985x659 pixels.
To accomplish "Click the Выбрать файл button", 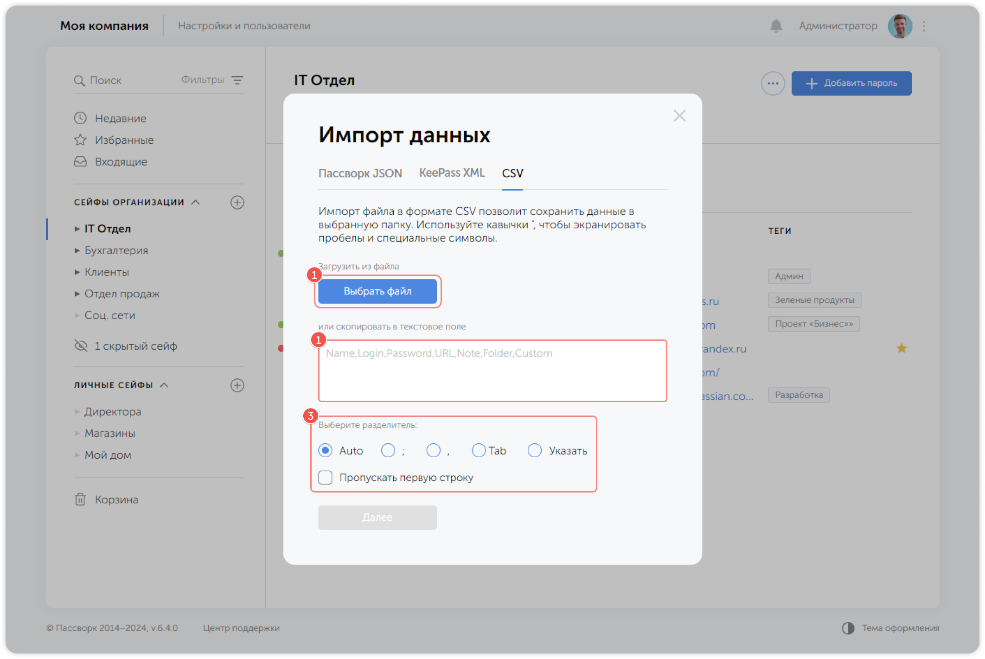I will (x=377, y=291).
